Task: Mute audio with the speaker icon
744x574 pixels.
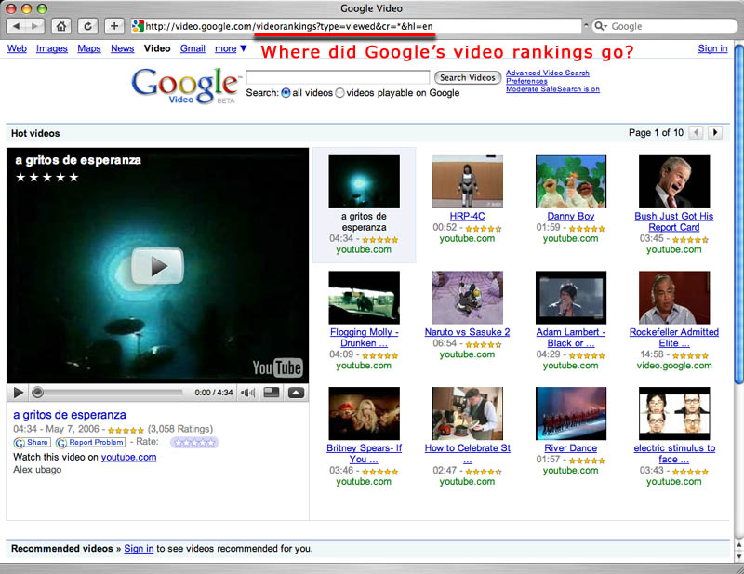Action: pyautogui.click(x=247, y=393)
